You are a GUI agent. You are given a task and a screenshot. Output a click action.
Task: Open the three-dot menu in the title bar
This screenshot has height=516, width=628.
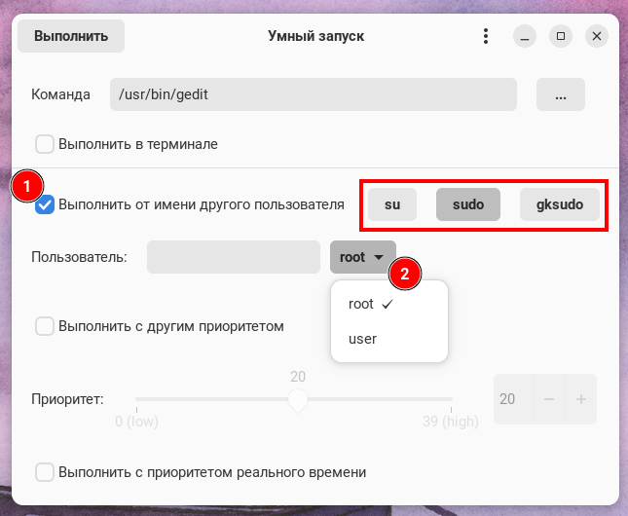(486, 36)
